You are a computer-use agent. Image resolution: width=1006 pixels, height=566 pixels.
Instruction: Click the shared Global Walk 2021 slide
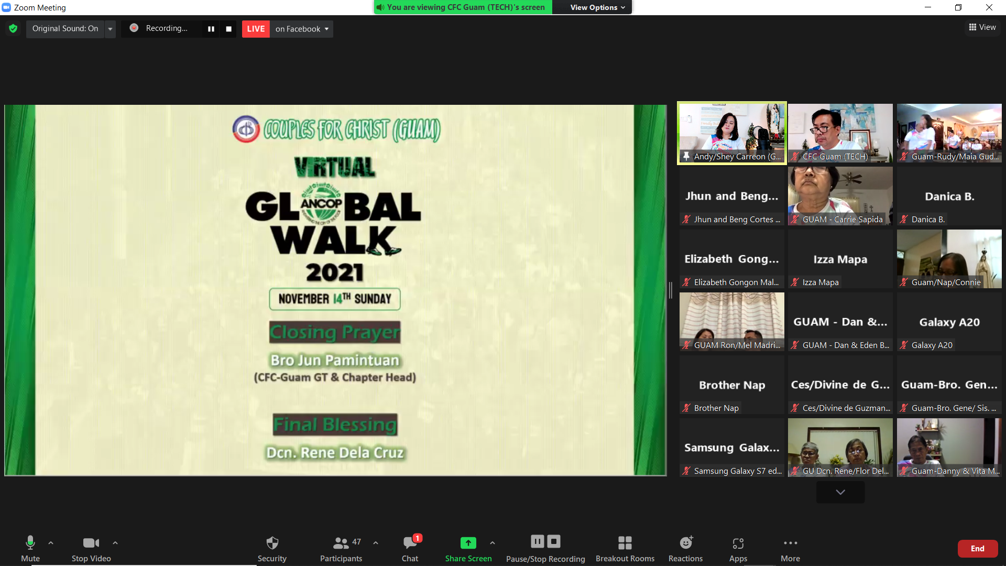(335, 290)
